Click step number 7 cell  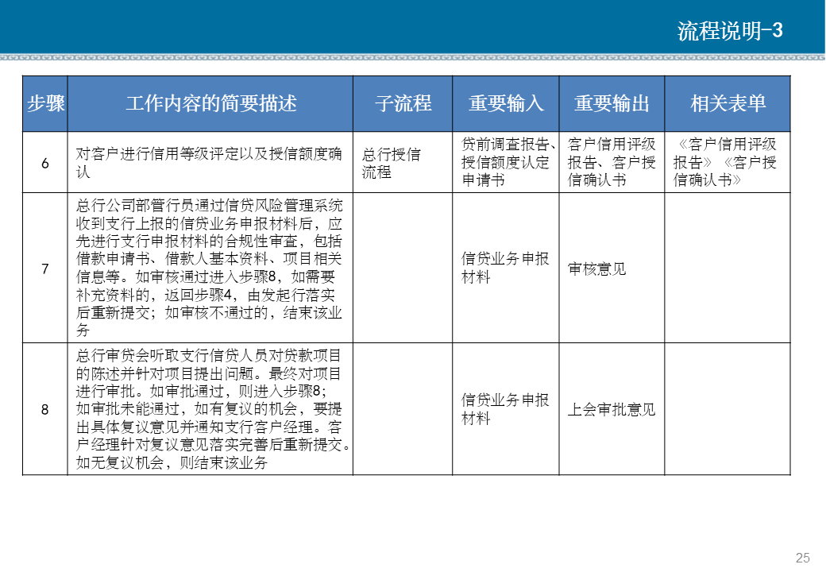point(45,268)
